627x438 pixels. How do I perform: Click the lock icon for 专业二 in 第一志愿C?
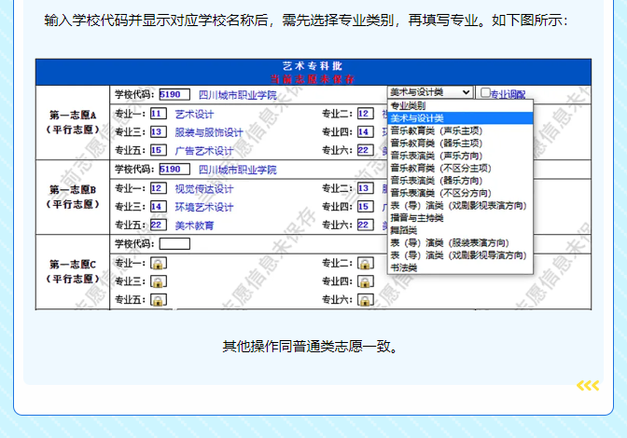(x=367, y=263)
